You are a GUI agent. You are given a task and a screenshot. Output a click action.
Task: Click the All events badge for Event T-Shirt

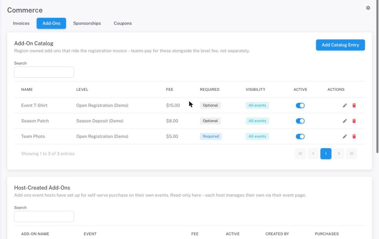tap(257, 105)
